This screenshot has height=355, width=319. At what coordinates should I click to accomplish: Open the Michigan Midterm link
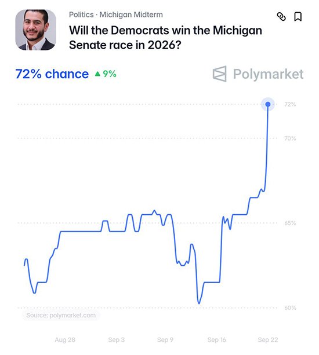point(131,14)
